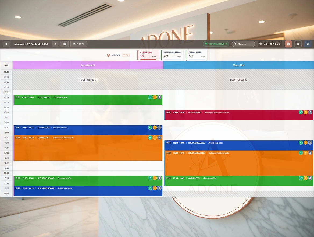Click the orange new appointment icon

coord(288,44)
